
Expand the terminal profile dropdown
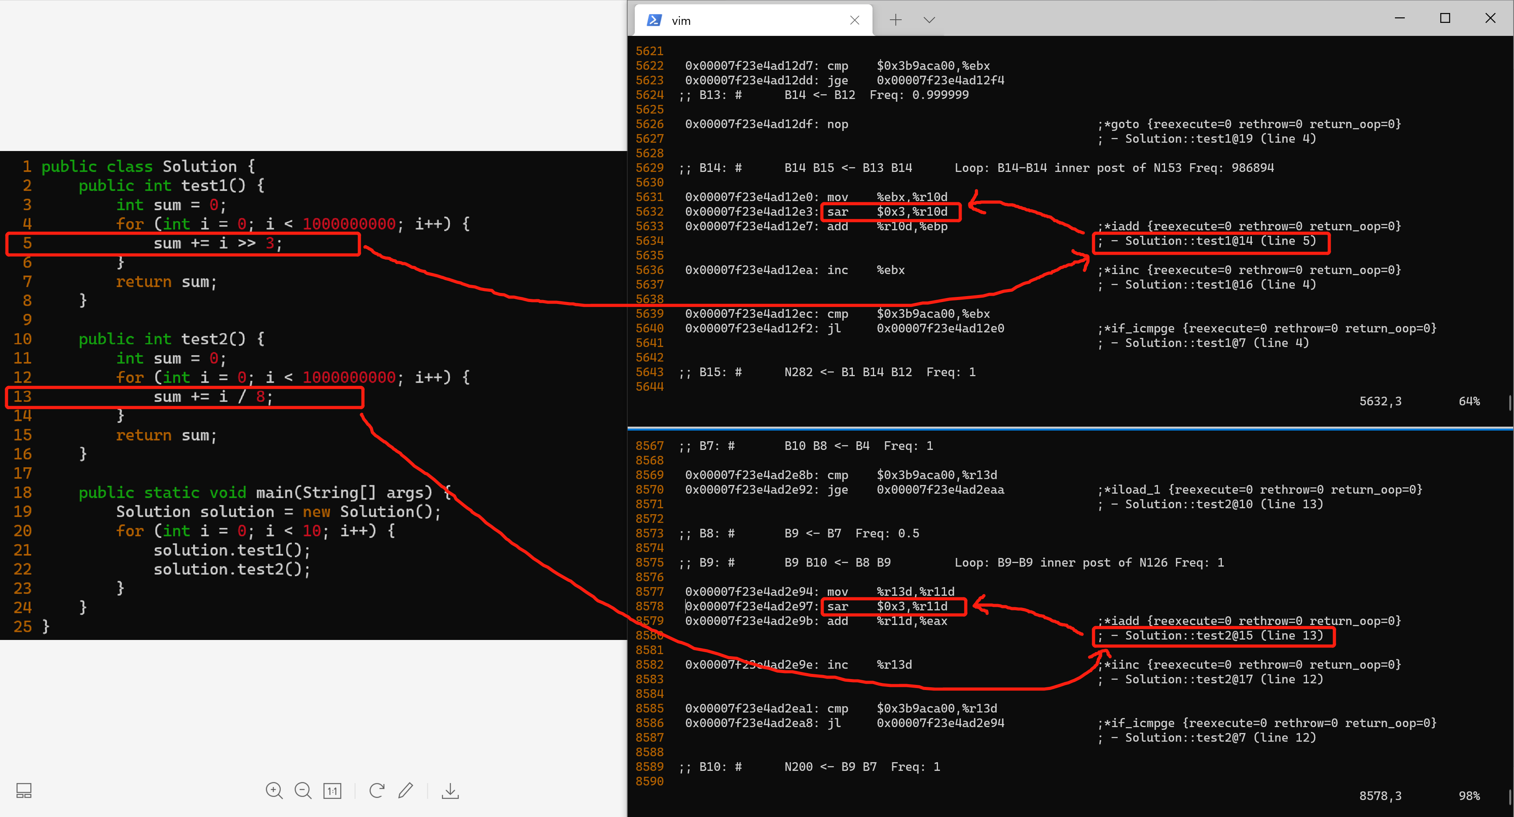pyautogui.click(x=929, y=20)
